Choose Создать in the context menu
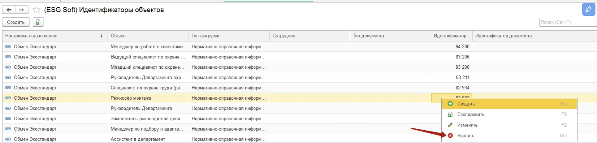Viewport: 597px width, 143px height. pos(509,104)
